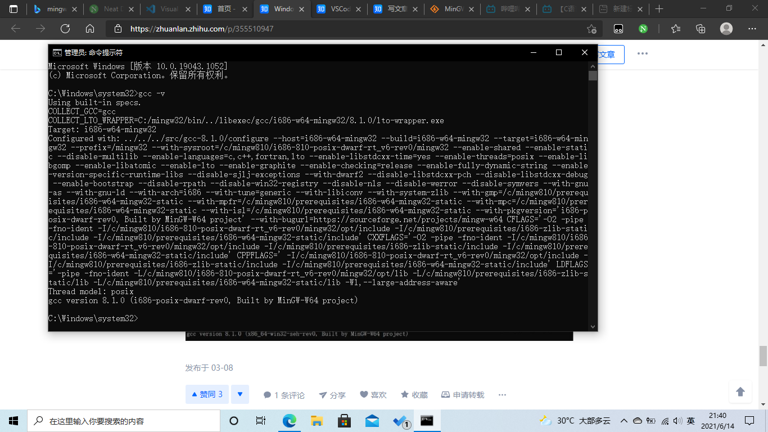
Task: Click the downvote arrow next to 赞同
Action: click(x=240, y=394)
